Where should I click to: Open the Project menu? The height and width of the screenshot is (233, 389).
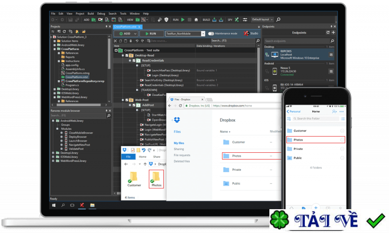(80, 14)
